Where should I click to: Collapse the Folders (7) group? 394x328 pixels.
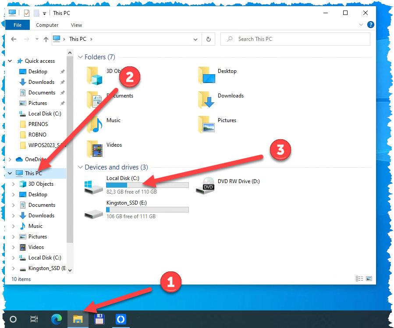click(80, 57)
